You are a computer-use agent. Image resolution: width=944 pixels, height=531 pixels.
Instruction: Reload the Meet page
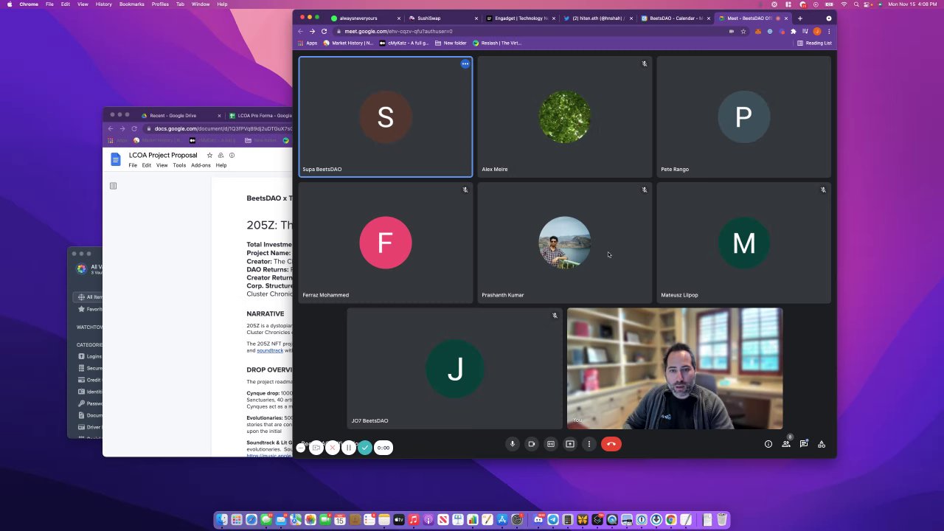324,31
